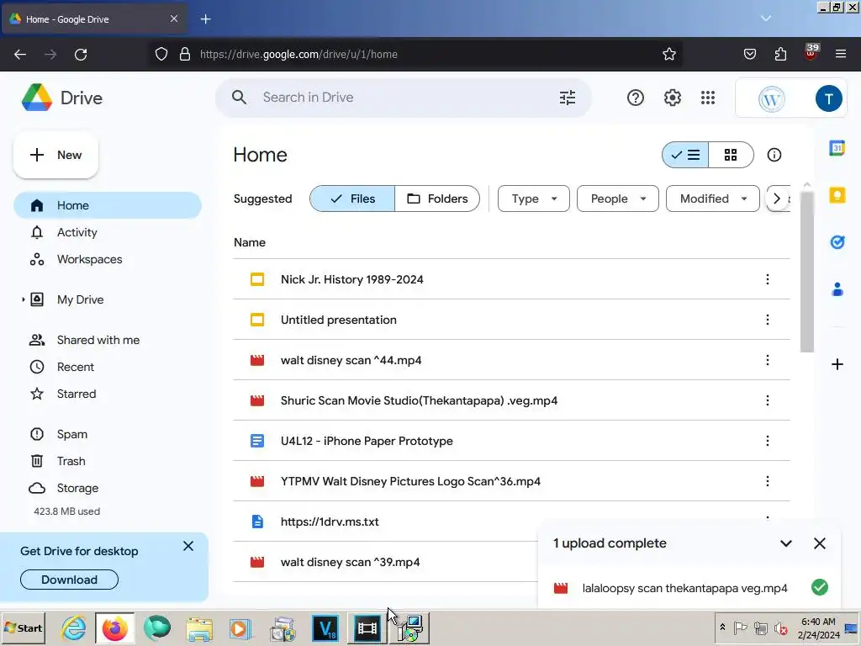Image resolution: width=861 pixels, height=646 pixels.
Task: Open Google apps grid launcher
Action: pos(708,98)
